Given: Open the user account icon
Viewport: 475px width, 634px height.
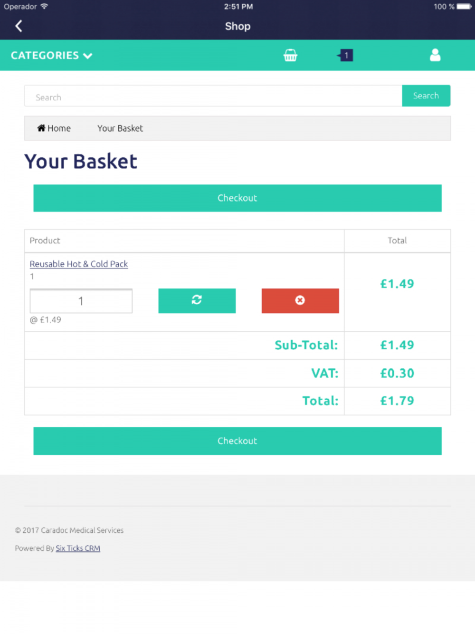Looking at the screenshot, I should (435, 55).
